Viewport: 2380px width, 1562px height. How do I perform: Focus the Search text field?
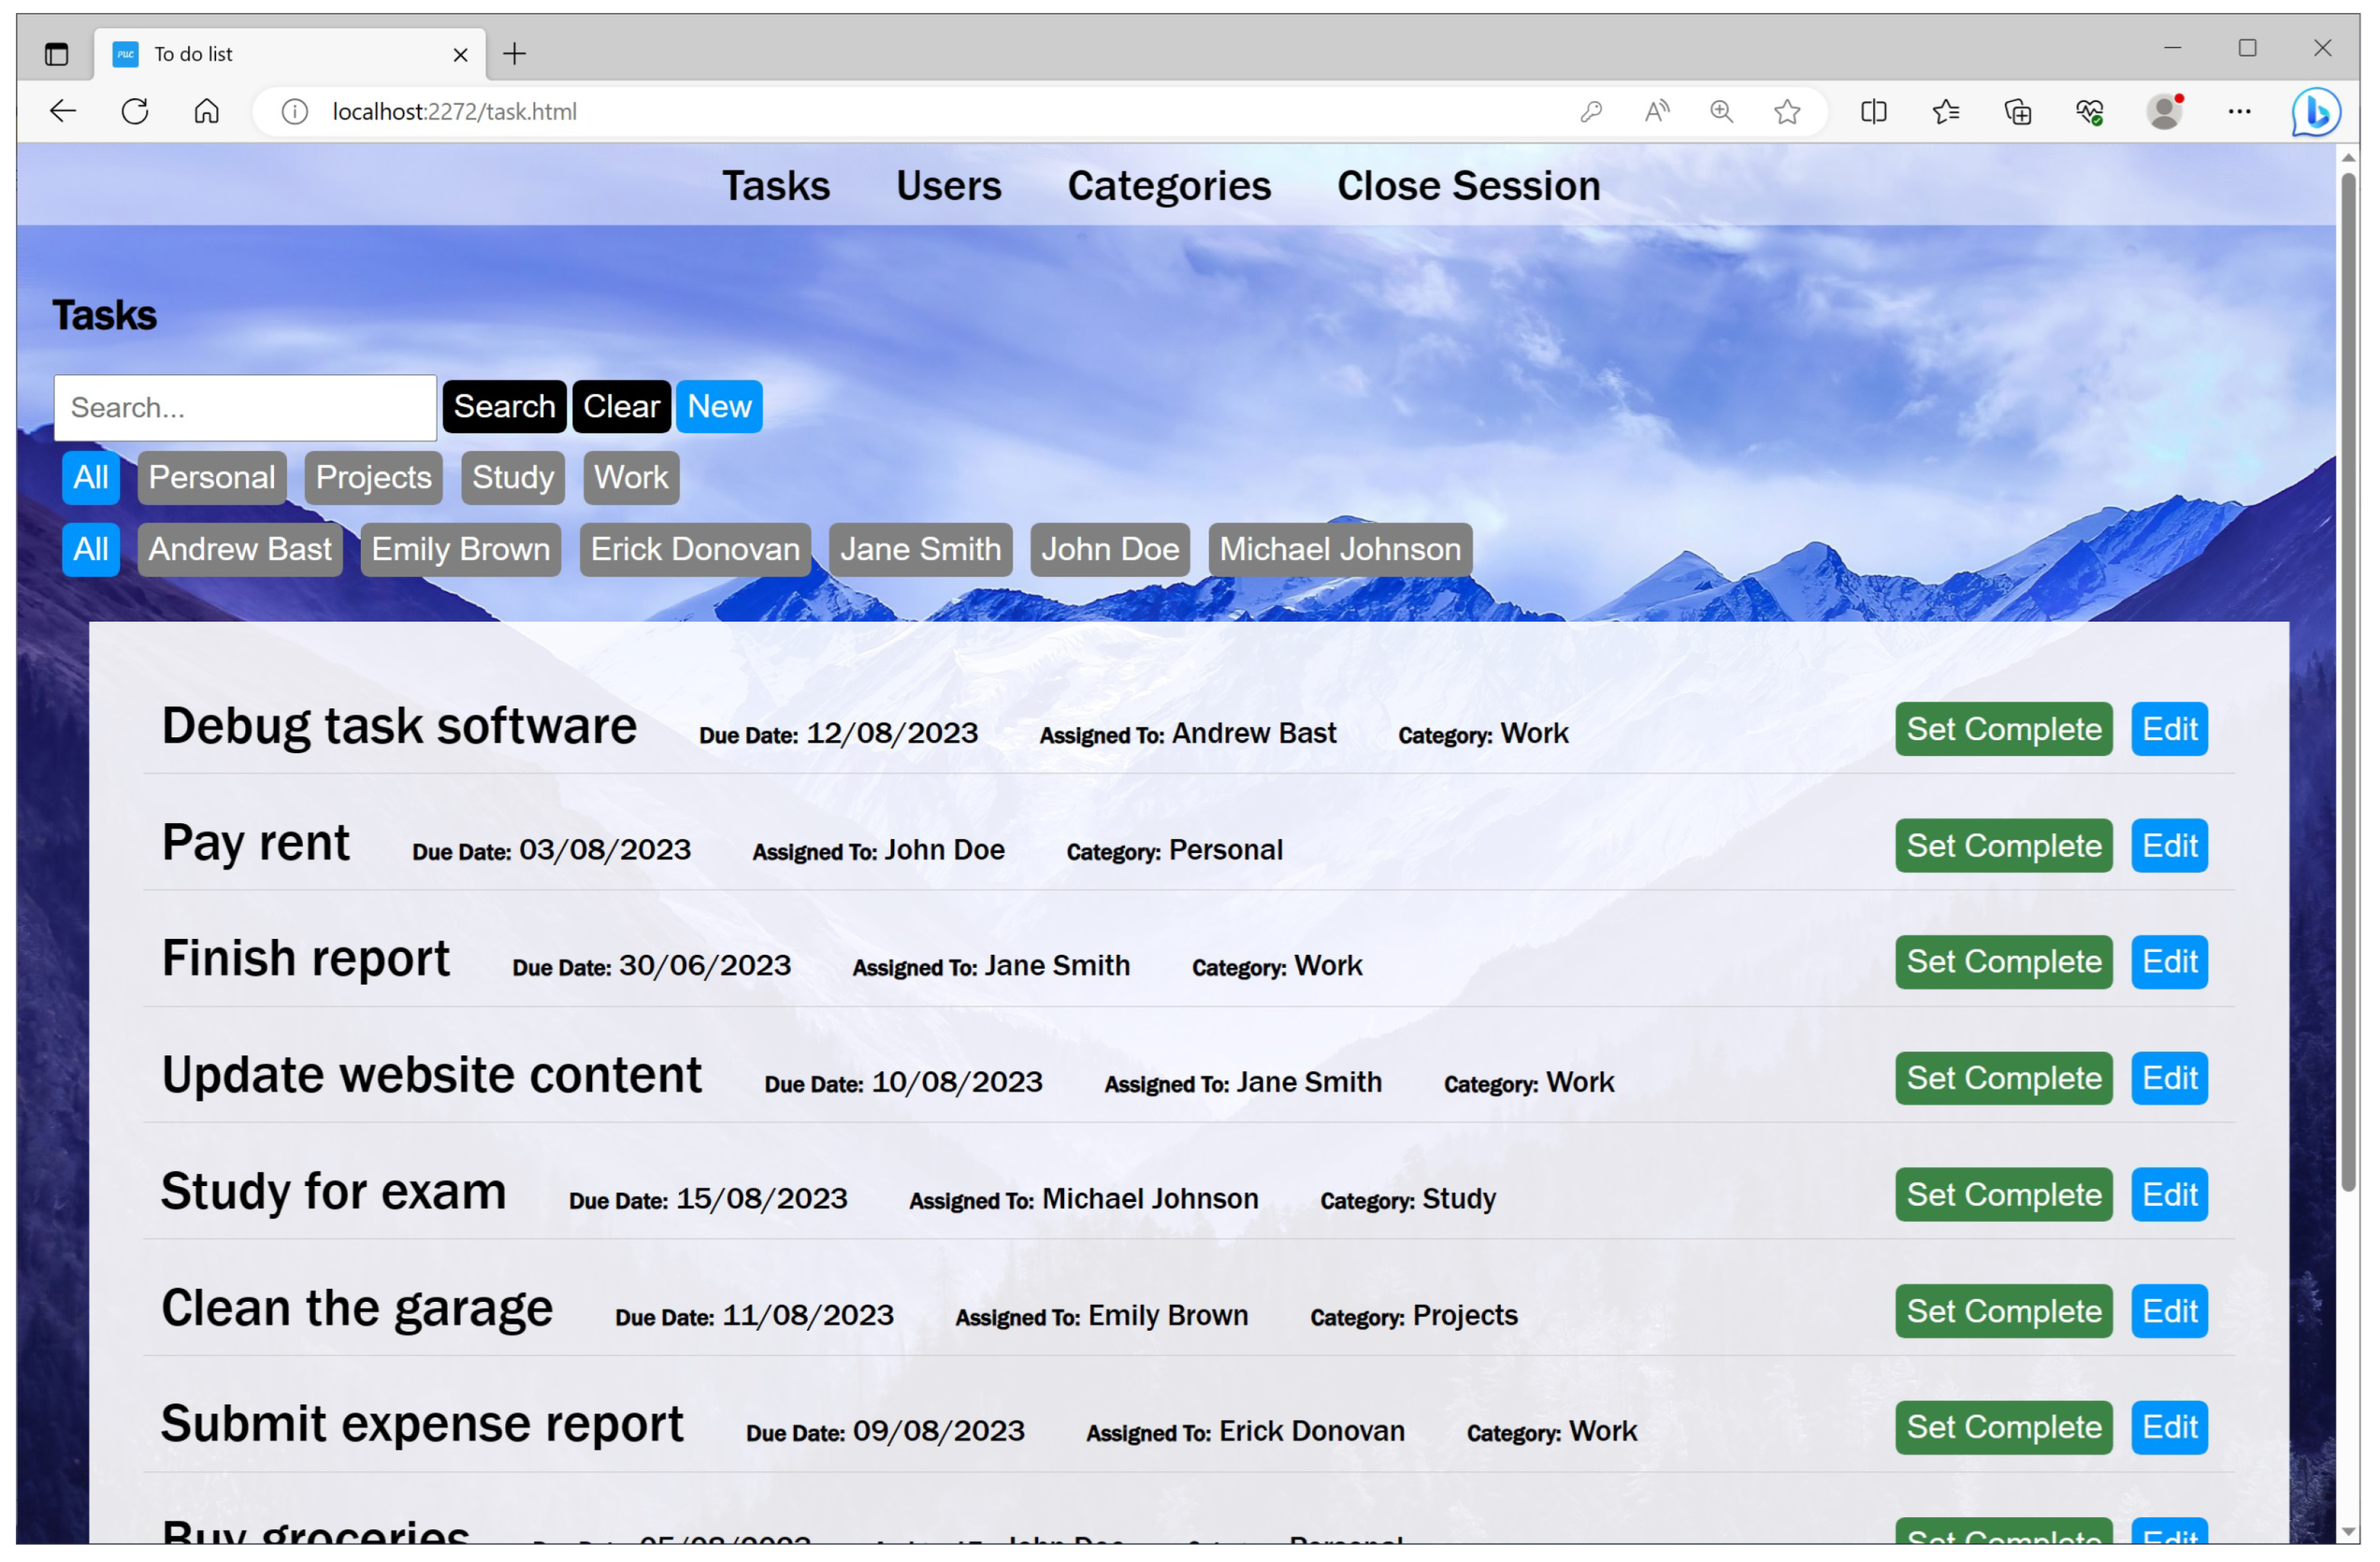(245, 408)
